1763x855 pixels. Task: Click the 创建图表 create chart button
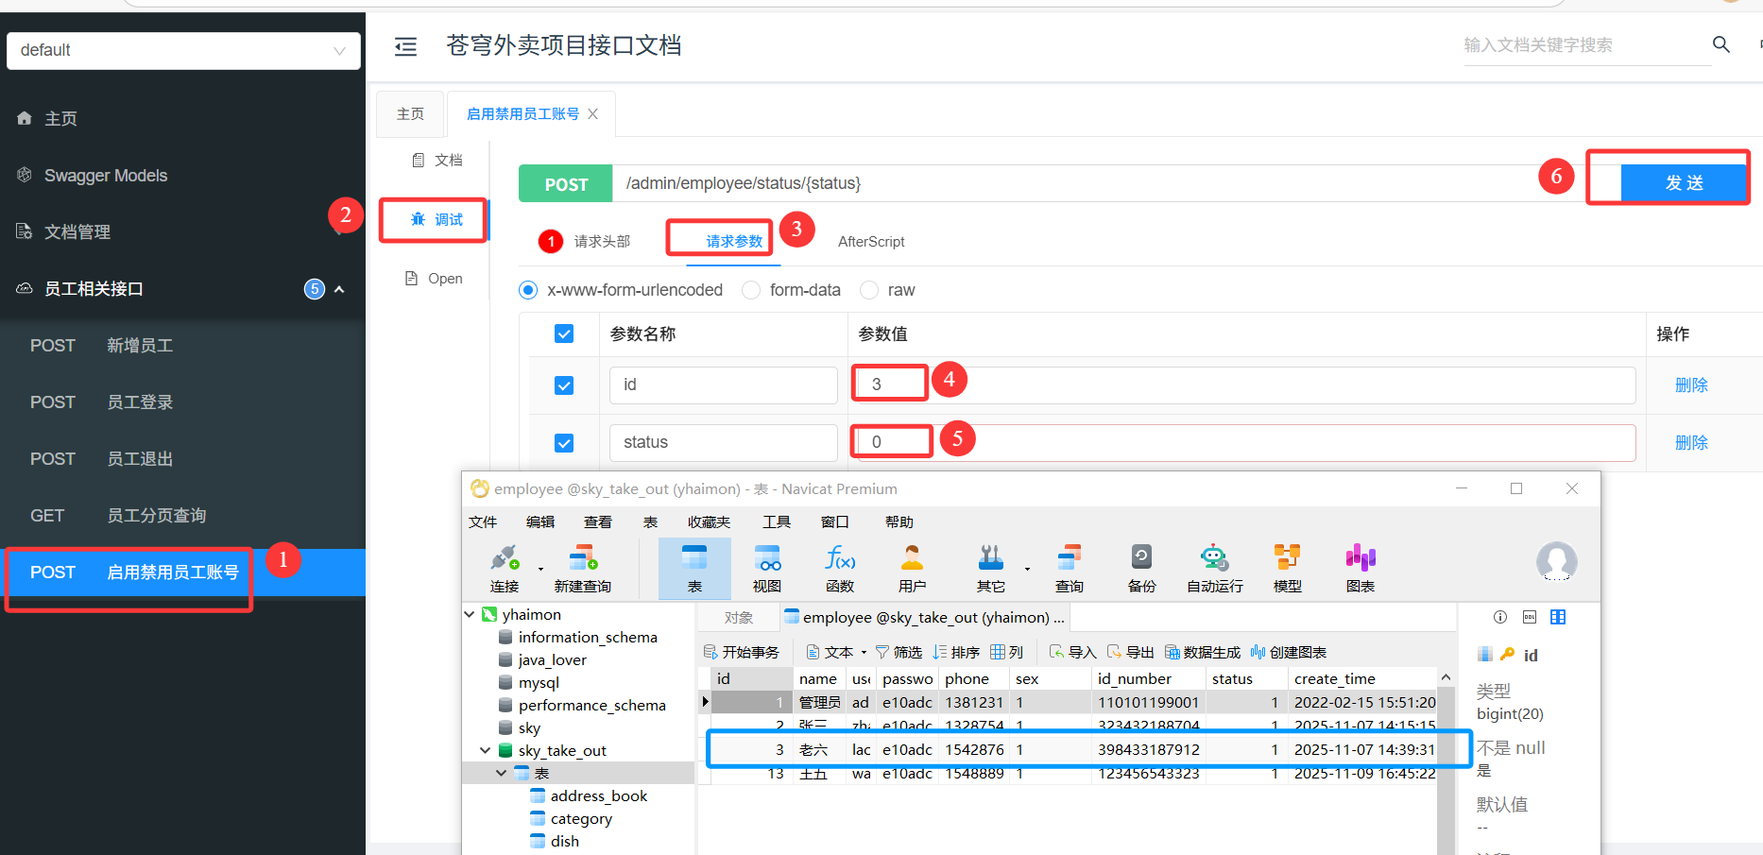[x=1289, y=652]
